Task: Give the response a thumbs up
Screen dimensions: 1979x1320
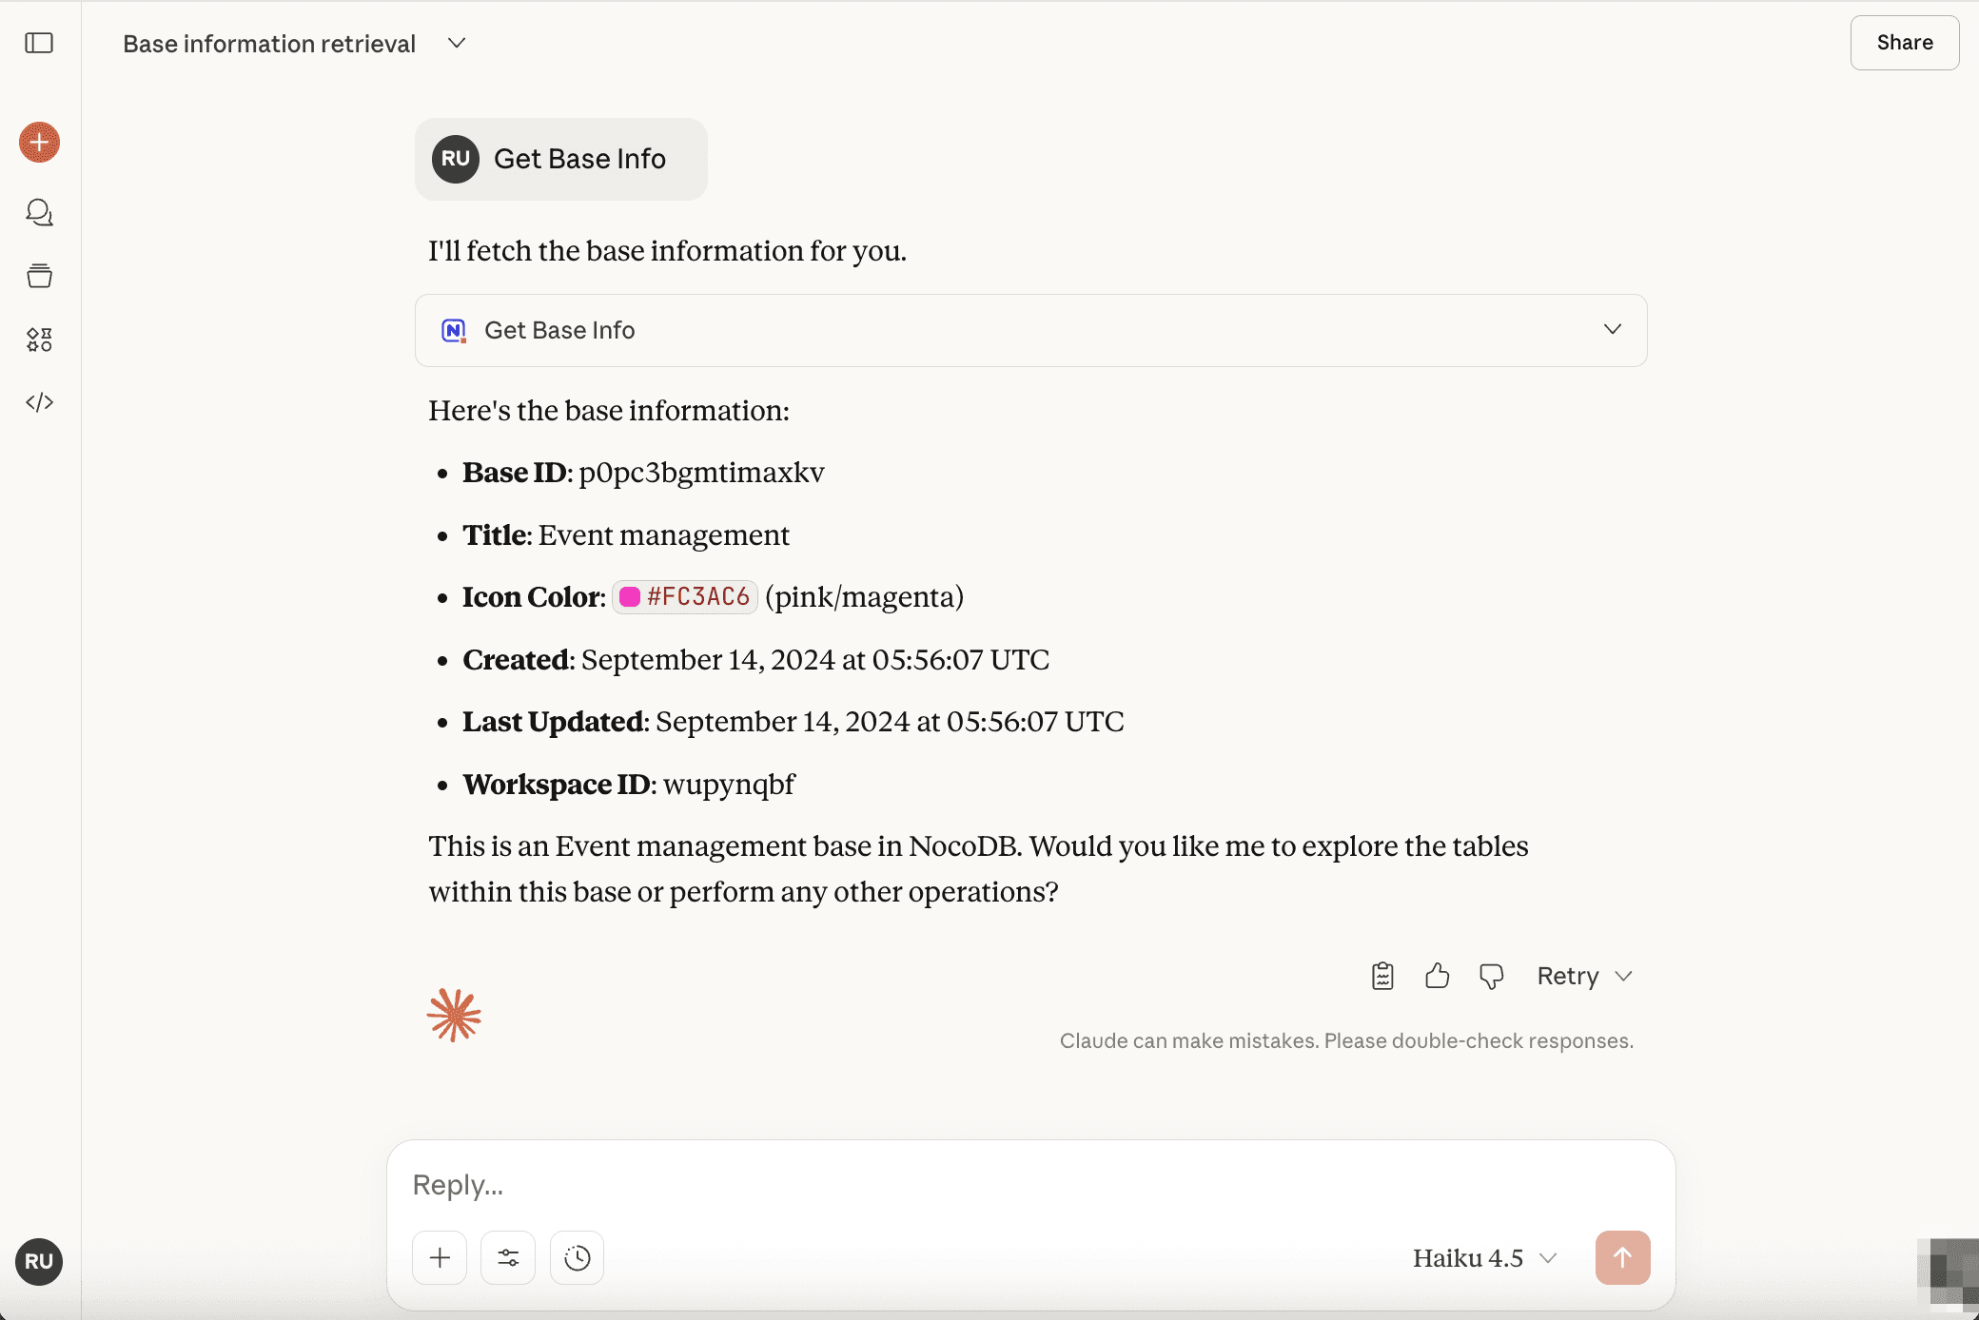Action: pos(1437,976)
